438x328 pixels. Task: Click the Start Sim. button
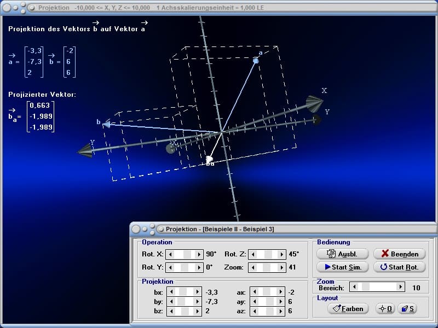[x=343, y=267]
